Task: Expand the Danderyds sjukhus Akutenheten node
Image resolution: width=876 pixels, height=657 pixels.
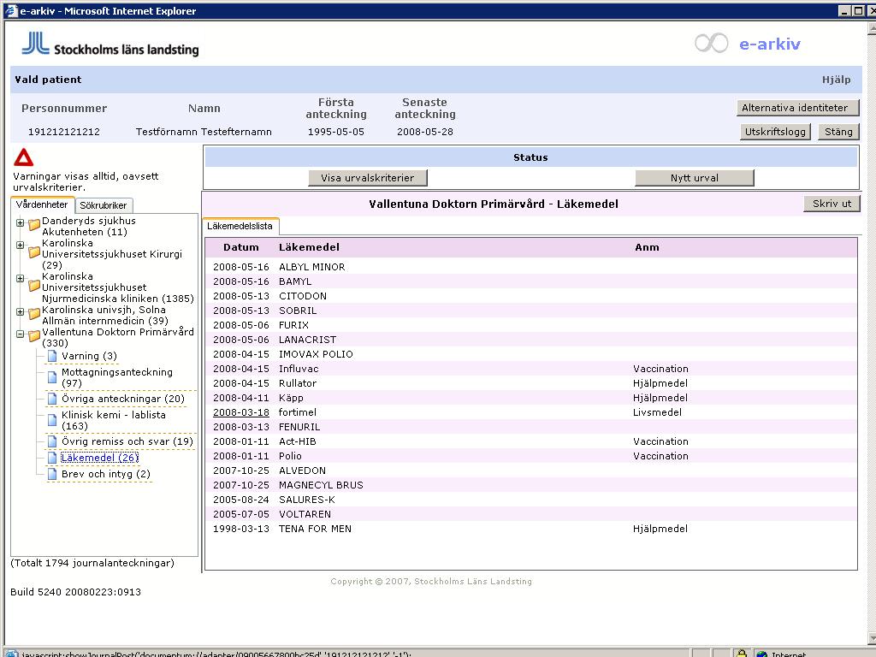Action: [x=21, y=223]
